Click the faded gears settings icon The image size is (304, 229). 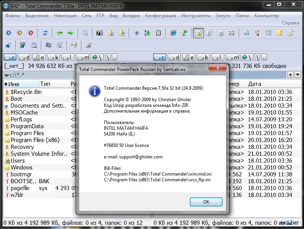pos(85,33)
